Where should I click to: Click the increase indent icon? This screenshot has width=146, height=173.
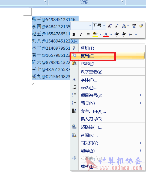[124, 35]
